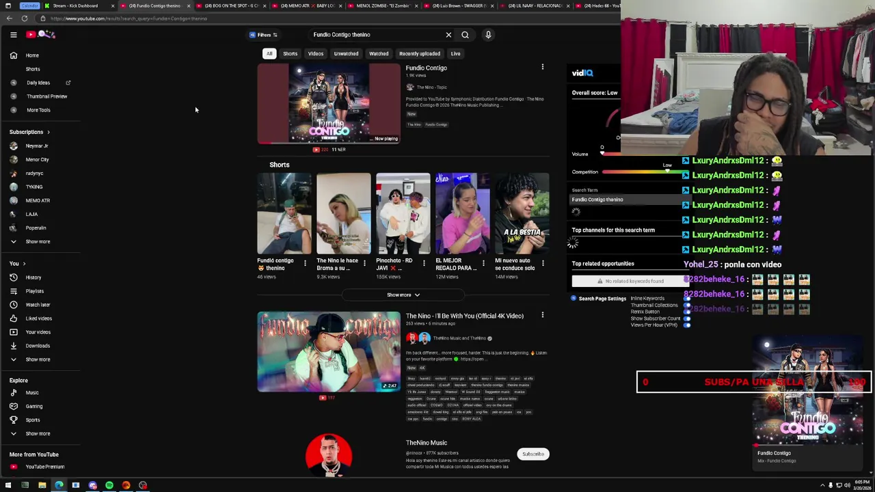The image size is (875, 492).
Task: Toggle Thumbnail Collections setting
Action: coord(687,305)
